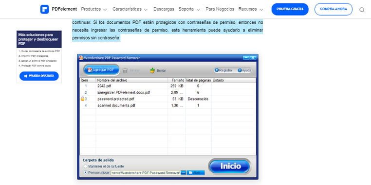Screen dimensions: 371x185
Task: Expand the Soporte menu
Action: pyautogui.click(x=189, y=9)
